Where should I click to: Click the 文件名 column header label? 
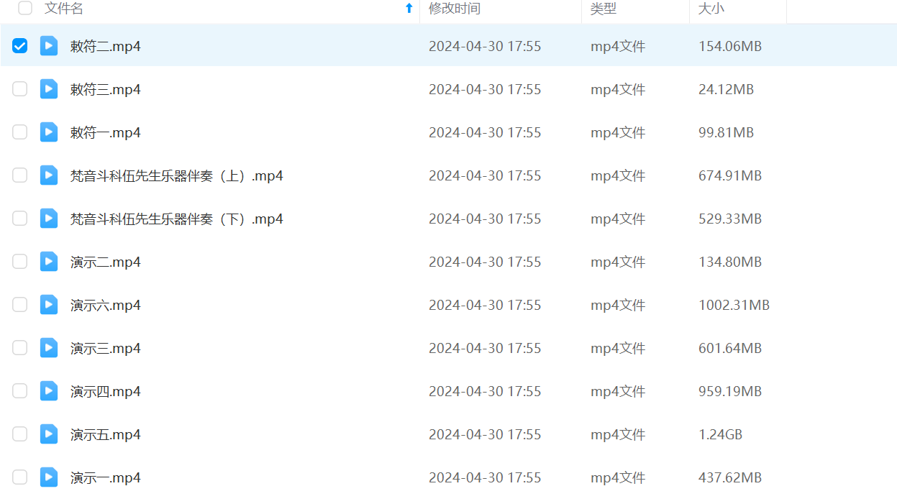[64, 9]
